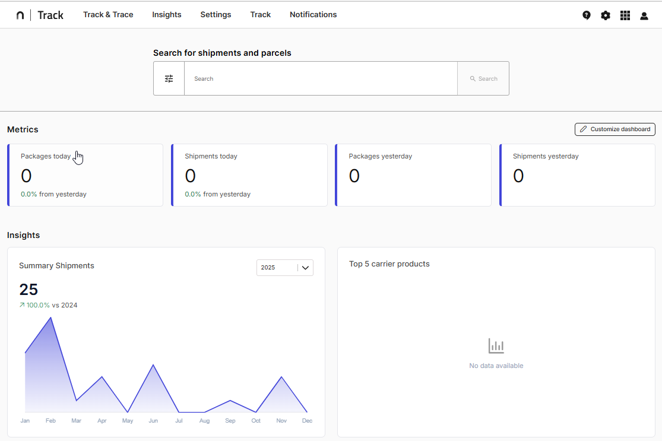This screenshot has width=662, height=441.
Task: Click the Customize dashboard button
Action: click(615, 129)
